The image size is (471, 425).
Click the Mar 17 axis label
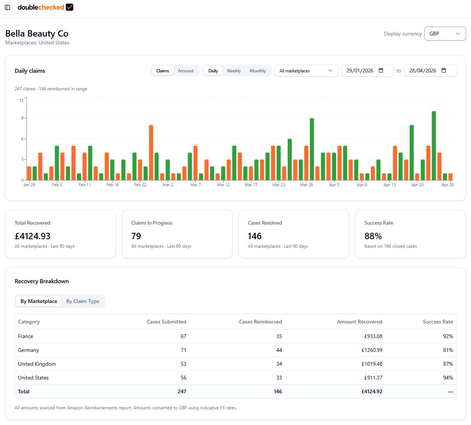(251, 185)
